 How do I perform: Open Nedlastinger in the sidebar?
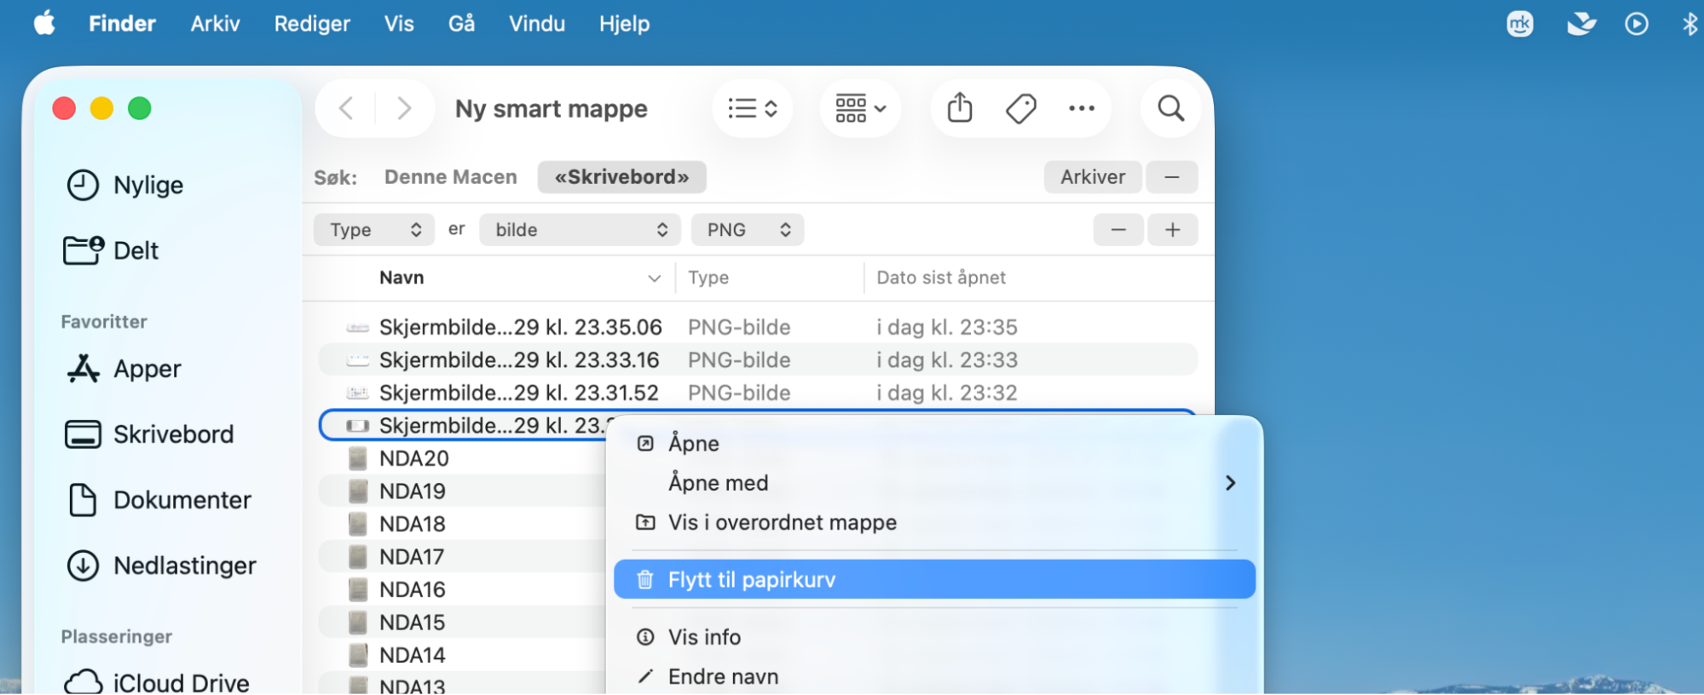tap(161, 566)
